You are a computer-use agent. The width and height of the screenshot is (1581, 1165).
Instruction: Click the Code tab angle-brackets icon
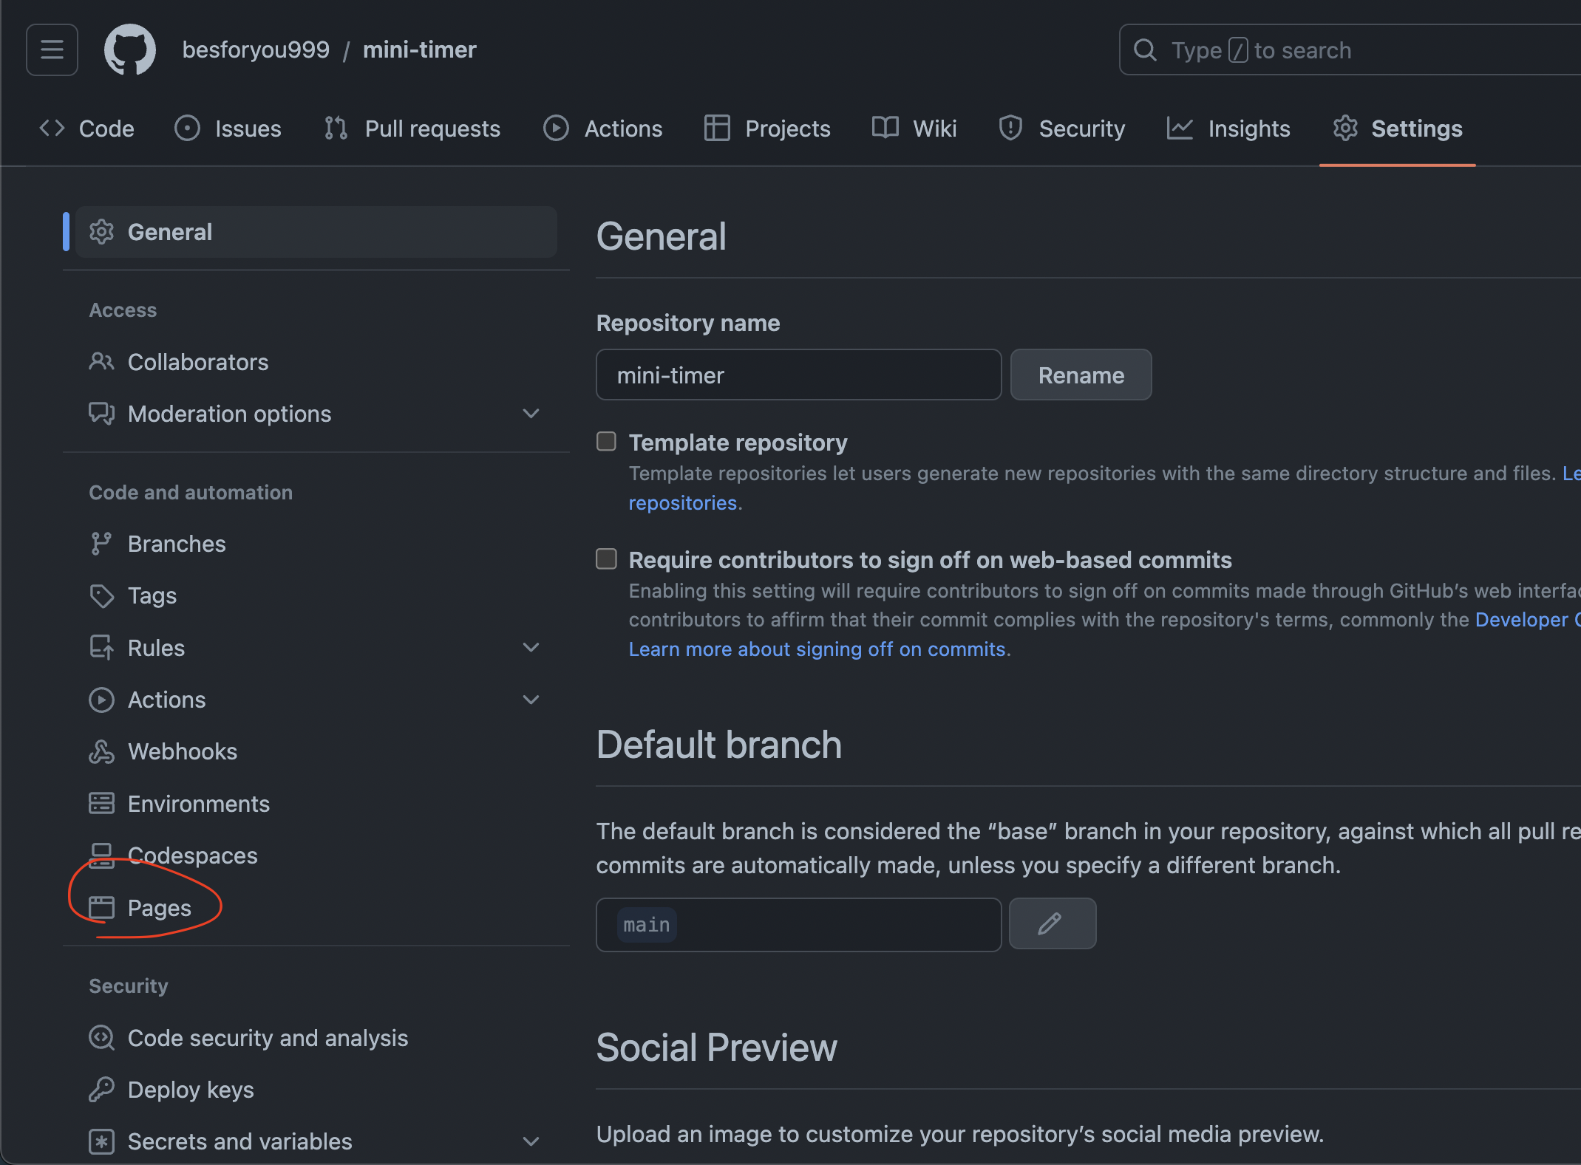click(x=52, y=129)
